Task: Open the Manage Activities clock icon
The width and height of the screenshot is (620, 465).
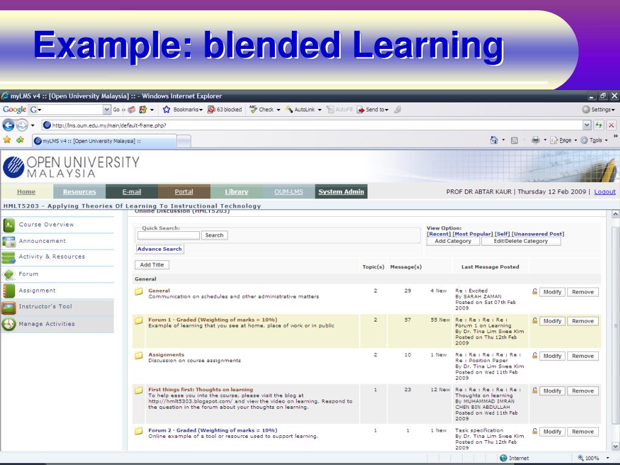Action: 8,324
